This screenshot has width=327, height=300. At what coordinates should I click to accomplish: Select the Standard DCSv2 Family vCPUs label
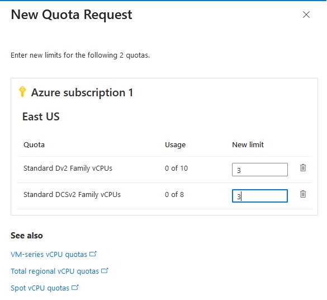click(72, 195)
